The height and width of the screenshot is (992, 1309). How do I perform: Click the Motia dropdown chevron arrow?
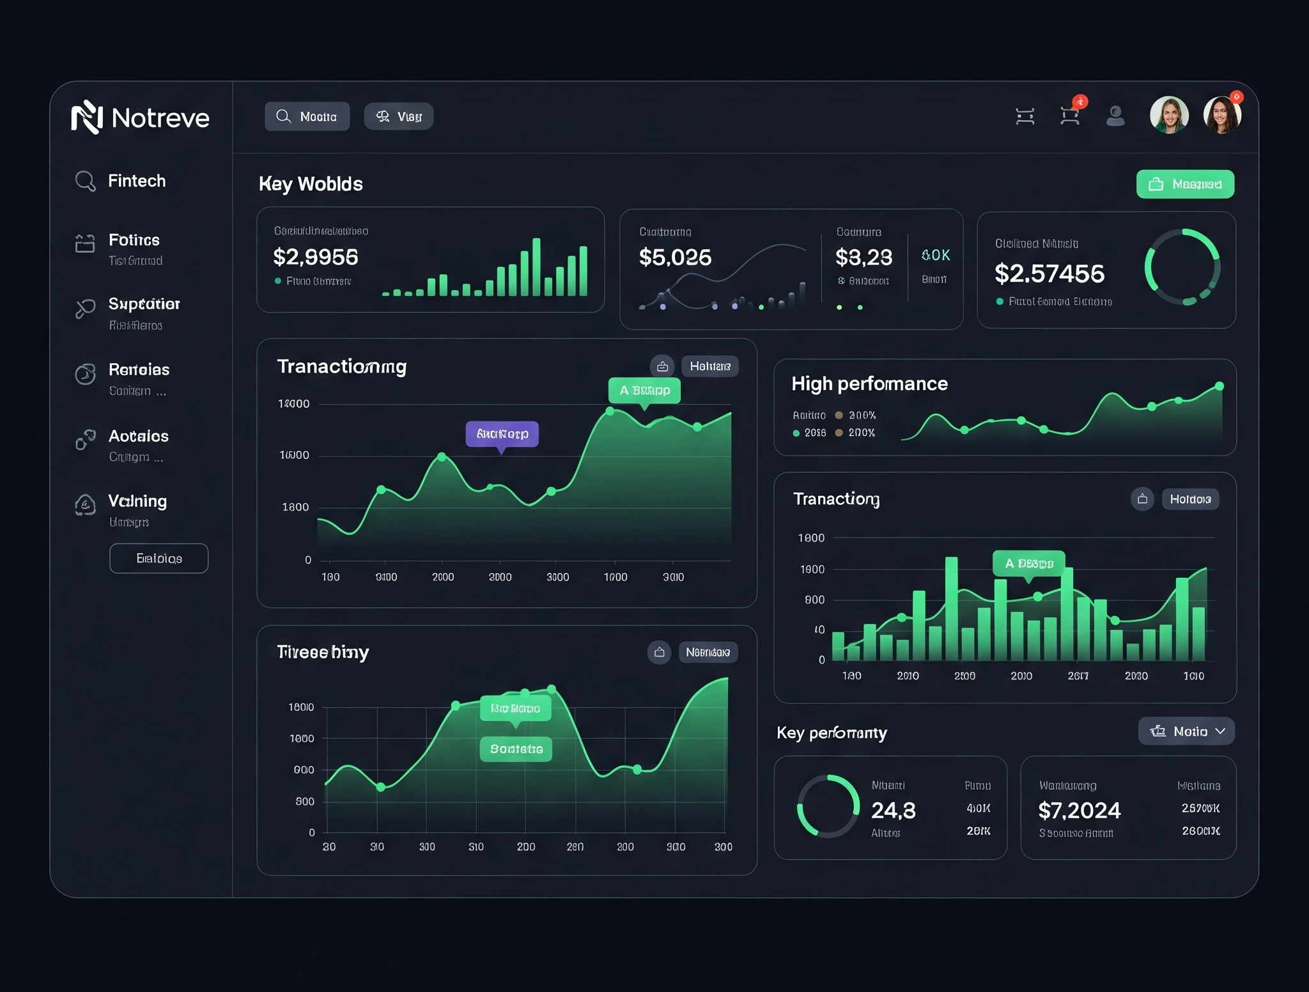tap(1220, 731)
